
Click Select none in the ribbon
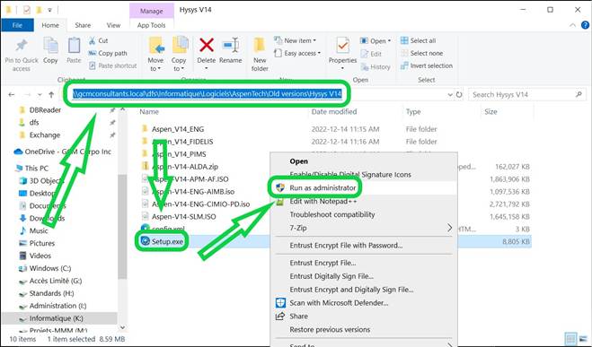pos(421,53)
